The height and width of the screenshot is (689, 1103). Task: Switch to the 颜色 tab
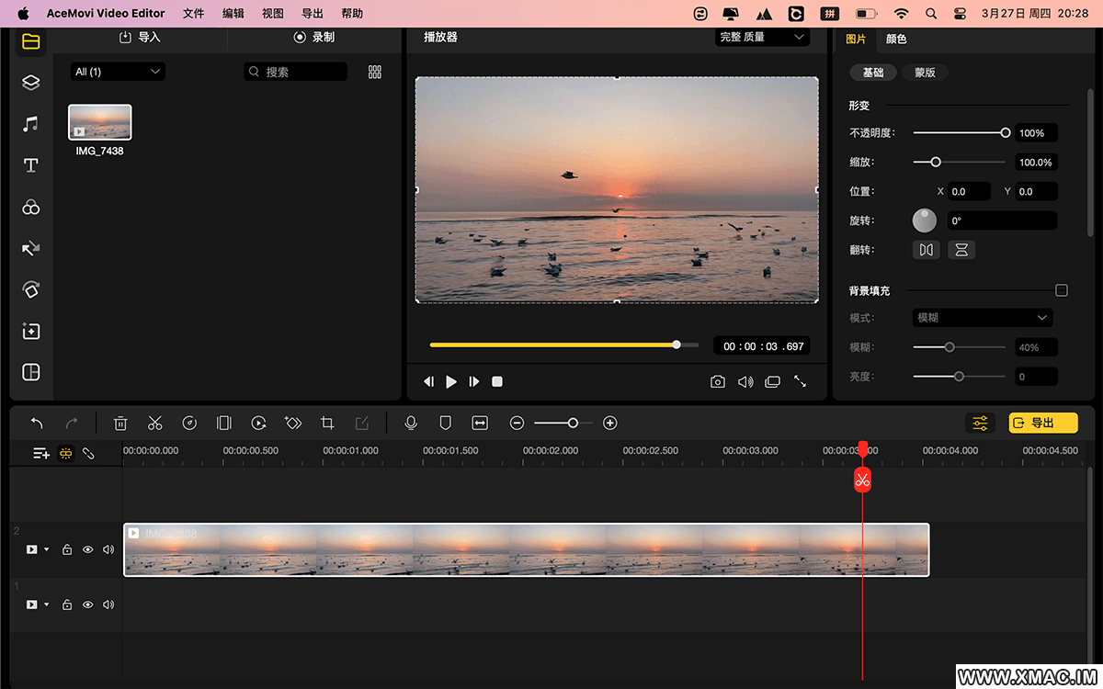(896, 40)
